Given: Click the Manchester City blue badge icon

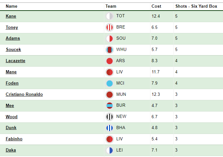Looking at the screenshot, I should point(109,83).
